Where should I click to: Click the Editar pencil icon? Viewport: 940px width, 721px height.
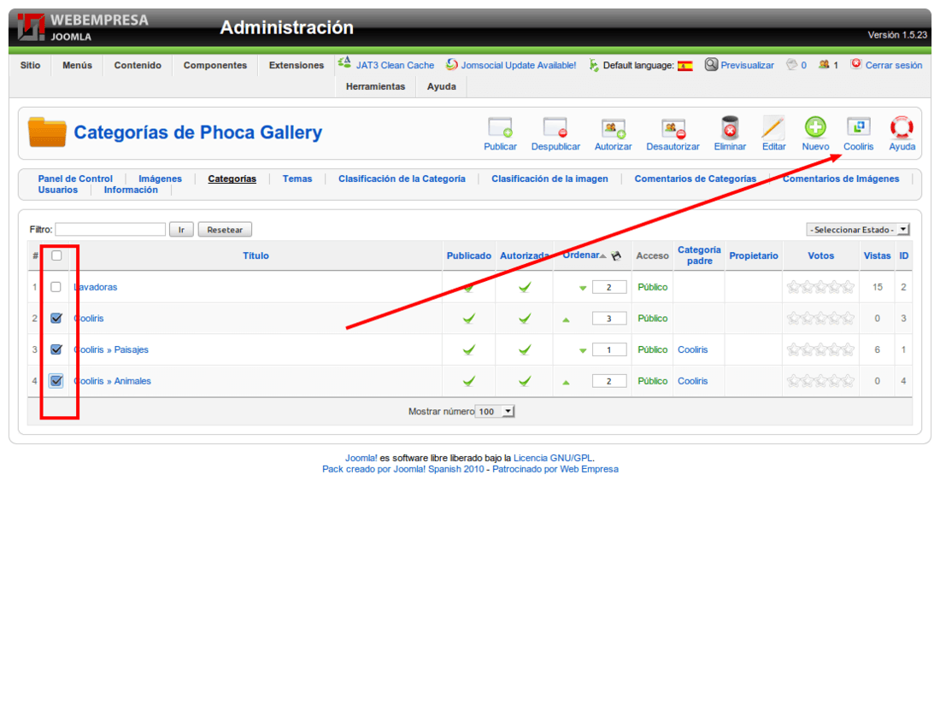(773, 127)
